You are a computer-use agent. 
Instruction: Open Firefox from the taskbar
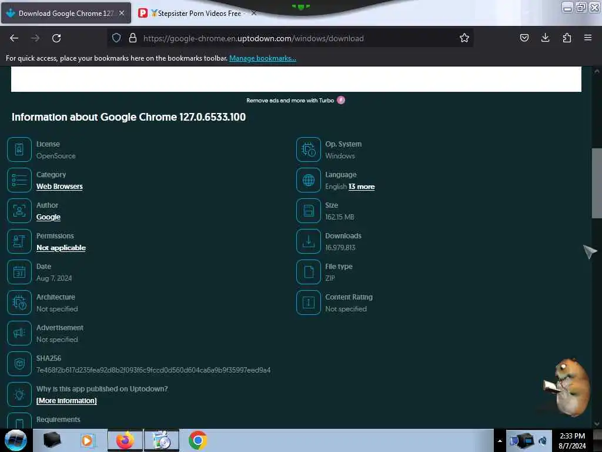[x=125, y=440]
